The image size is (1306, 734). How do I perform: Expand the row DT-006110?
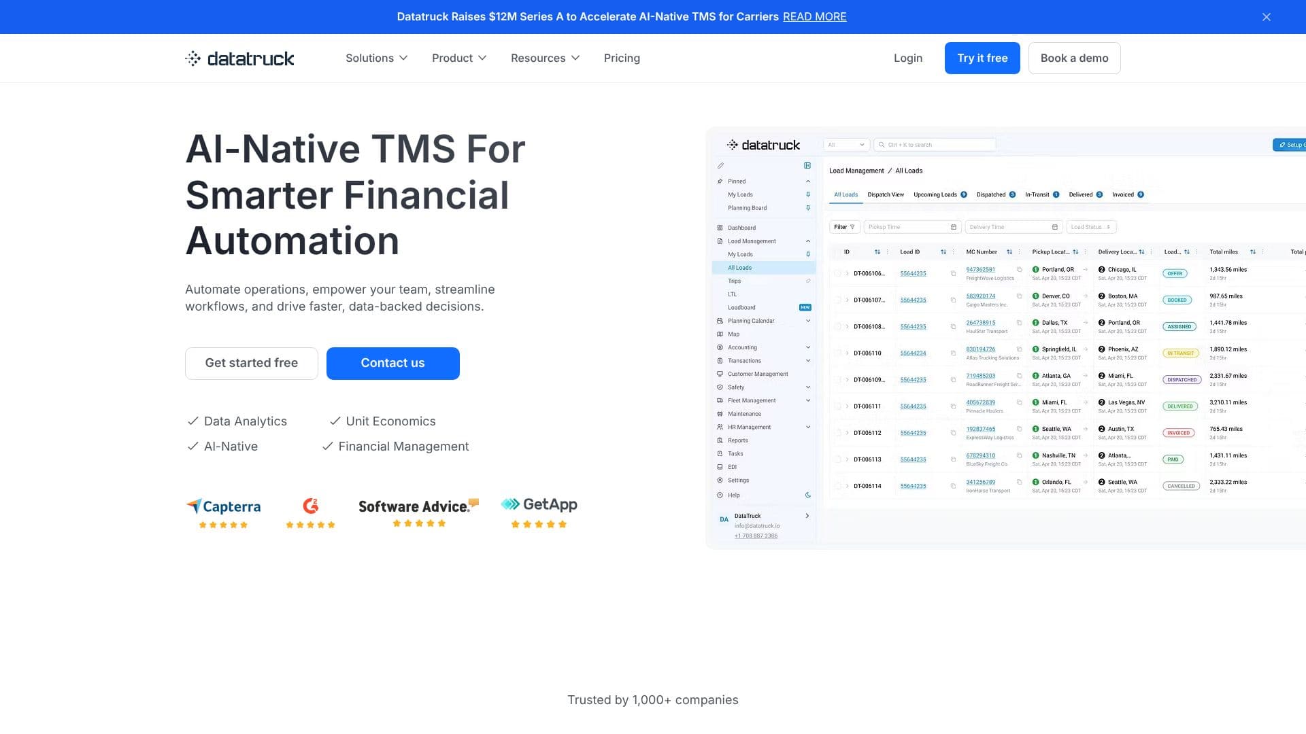(x=847, y=353)
